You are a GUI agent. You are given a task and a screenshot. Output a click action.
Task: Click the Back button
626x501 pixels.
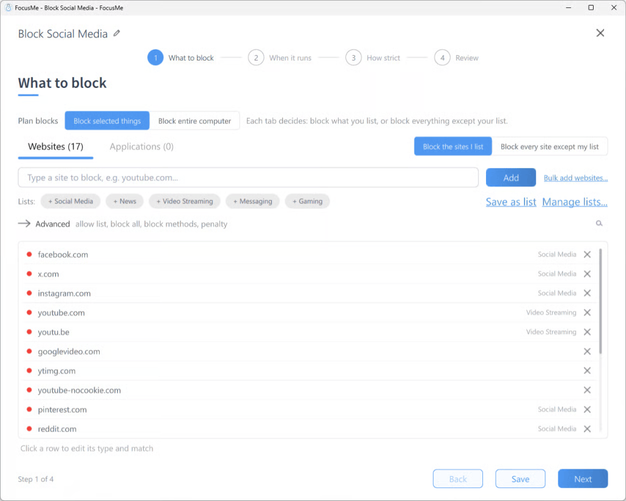(x=457, y=478)
